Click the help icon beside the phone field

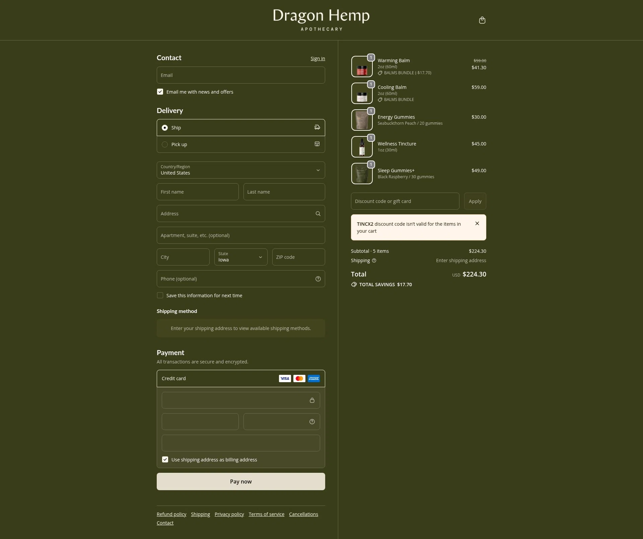[317, 279]
